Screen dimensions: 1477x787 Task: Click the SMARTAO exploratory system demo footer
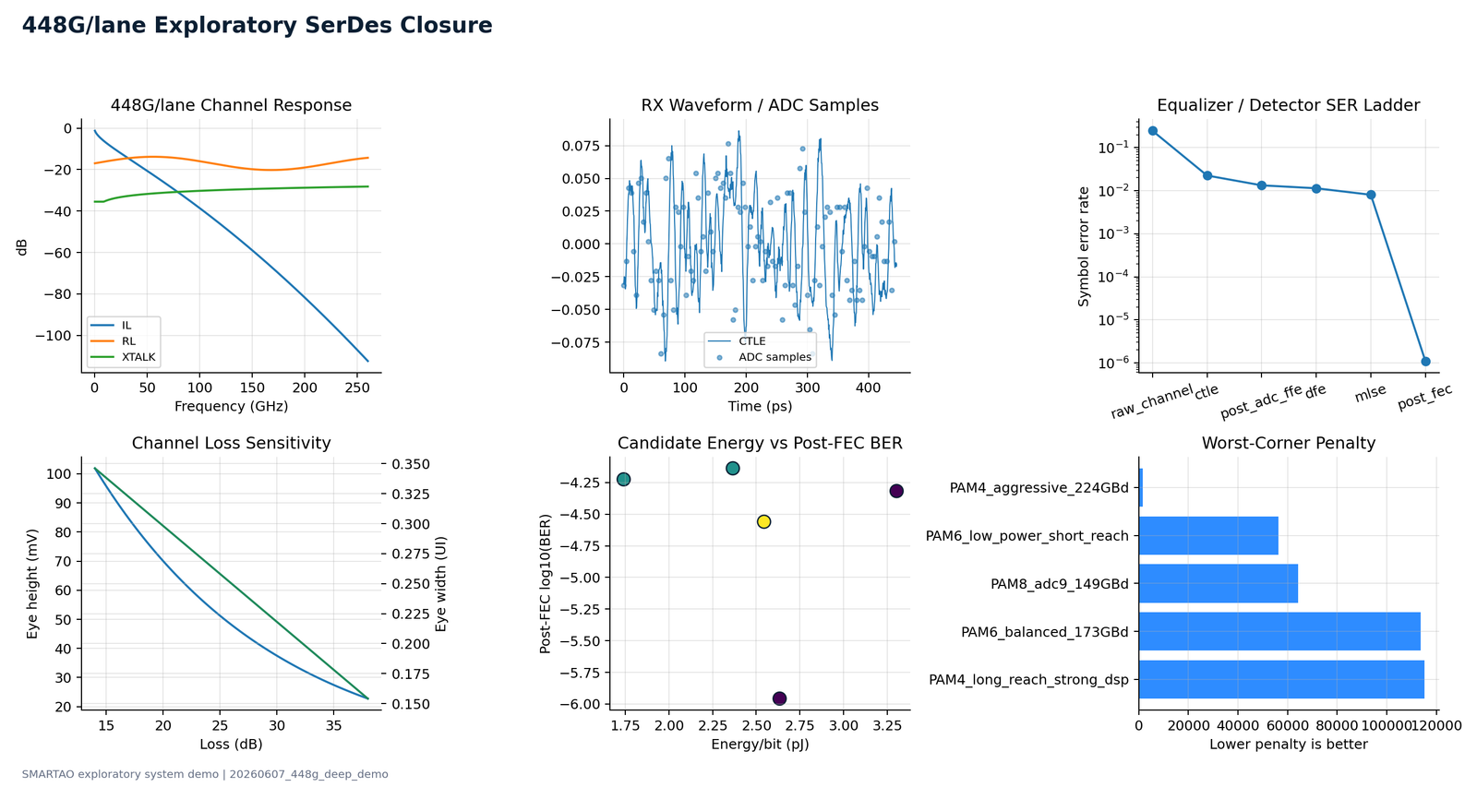click(x=205, y=774)
